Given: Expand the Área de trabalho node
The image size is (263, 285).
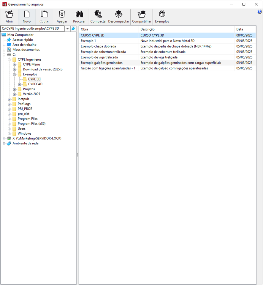Looking at the screenshot, I should pyautogui.click(x=4, y=45).
